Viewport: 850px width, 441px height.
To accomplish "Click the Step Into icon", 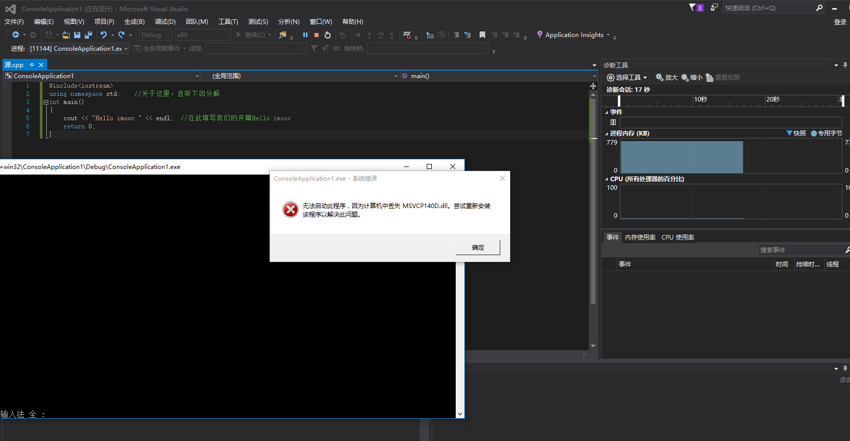I will [369, 35].
